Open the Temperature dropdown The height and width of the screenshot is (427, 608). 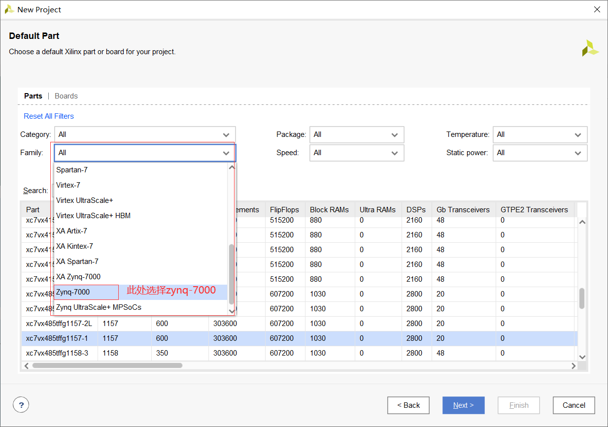click(x=540, y=134)
